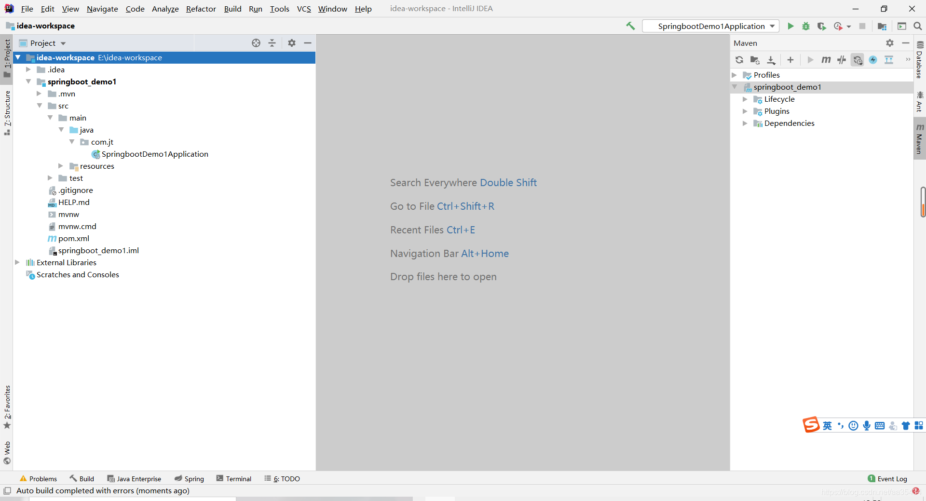This screenshot has height=501, width=926.
Task: Toggle the Structure side tool window button
Action: 7,113
